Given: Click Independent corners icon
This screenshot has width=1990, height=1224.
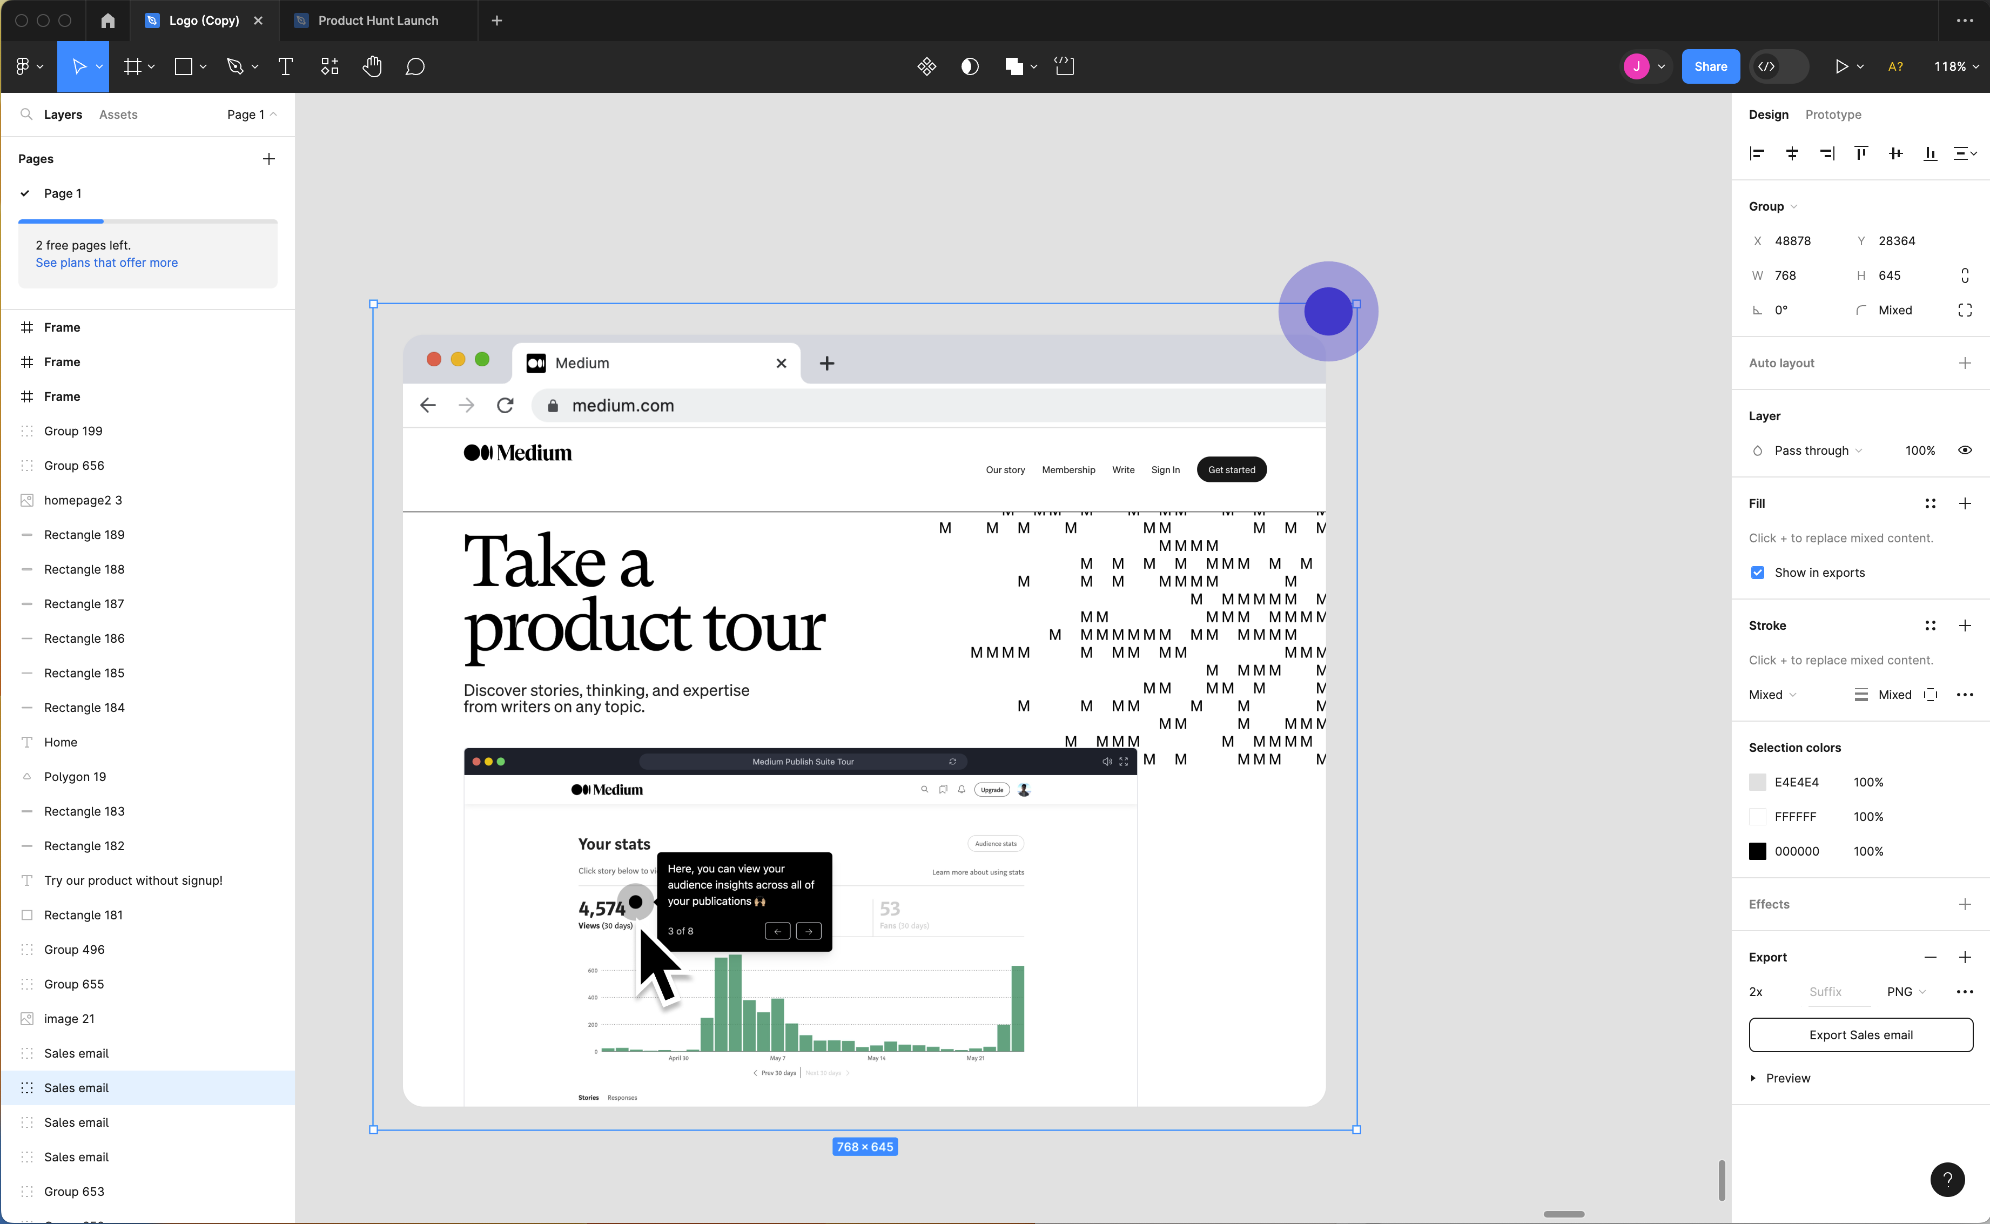Looking at the screenshot, I should (1965, 310).
